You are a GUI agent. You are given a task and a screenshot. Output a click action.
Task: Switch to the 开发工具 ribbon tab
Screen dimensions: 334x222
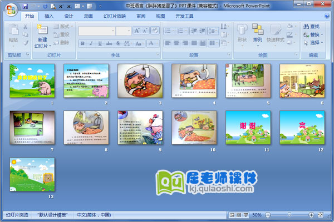[184, 16]
